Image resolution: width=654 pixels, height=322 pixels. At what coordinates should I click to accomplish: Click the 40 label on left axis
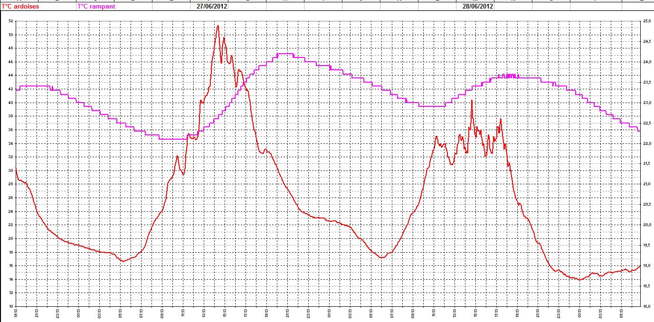[10, 103]
